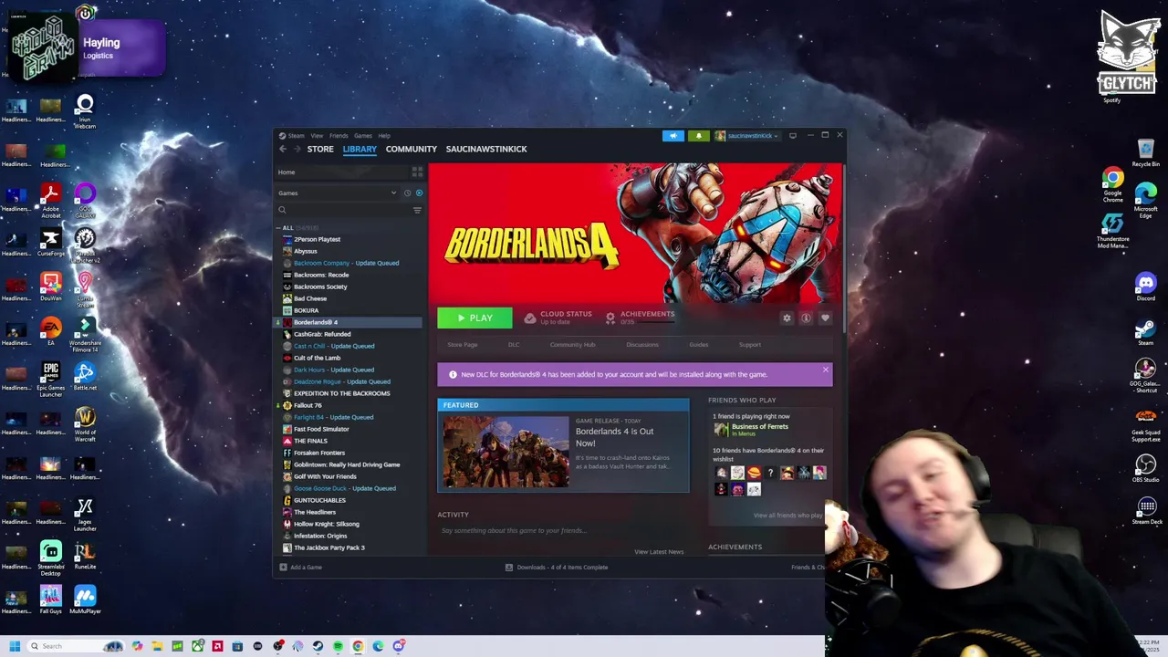The width and height of the screenshot is (1168, 657).
Task: Open the Discussions link
Action: 642,345
